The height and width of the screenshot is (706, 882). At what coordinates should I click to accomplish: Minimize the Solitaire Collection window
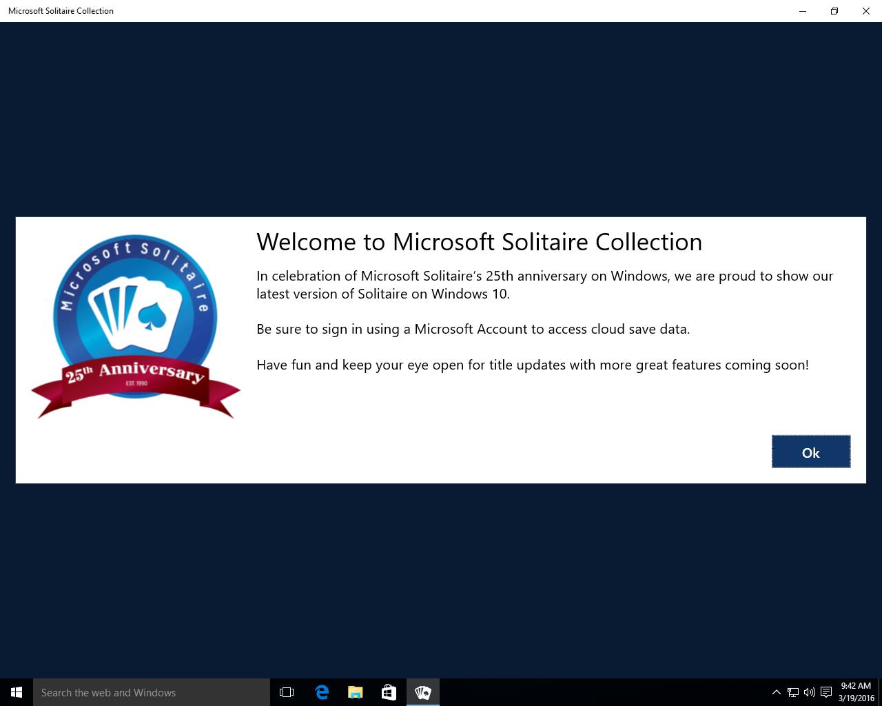[x=803, y=11]
